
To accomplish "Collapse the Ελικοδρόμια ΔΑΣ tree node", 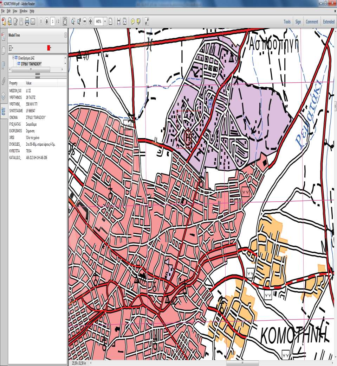I will coord(13,58).
